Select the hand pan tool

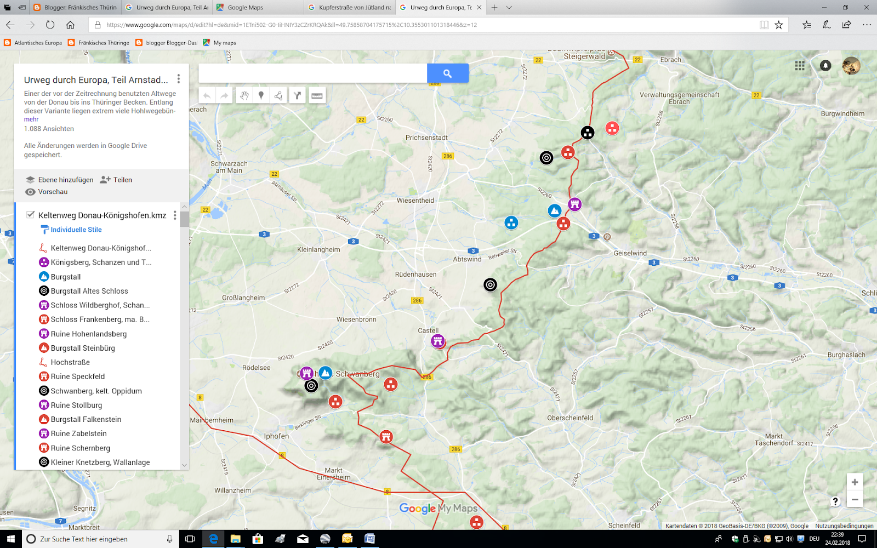tap(244, 95)
